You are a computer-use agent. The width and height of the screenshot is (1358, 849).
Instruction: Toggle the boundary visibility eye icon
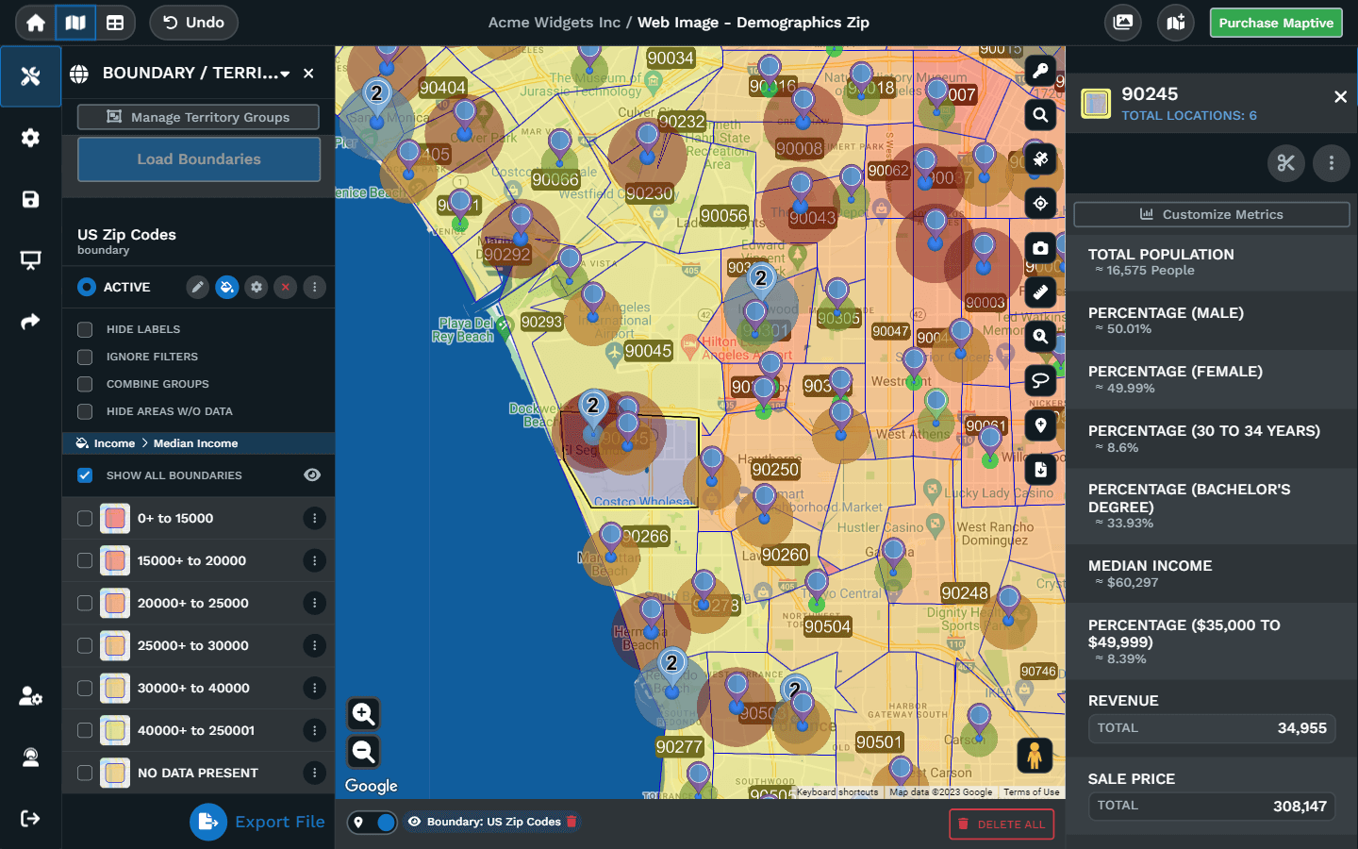312,475
